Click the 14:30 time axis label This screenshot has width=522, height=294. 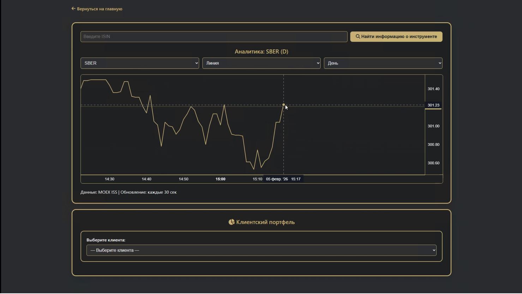[109, 179]
